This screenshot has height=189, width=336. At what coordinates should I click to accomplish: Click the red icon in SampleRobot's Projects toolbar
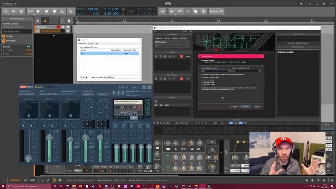tap(182, 56)
